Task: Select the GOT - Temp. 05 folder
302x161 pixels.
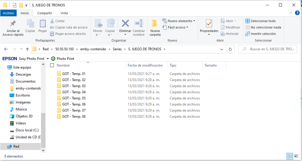Action: click(74, 98)
